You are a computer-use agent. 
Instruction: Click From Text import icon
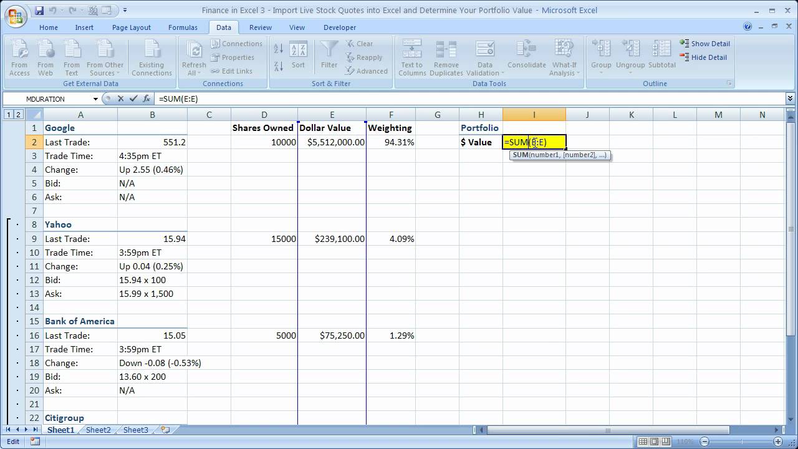tap(72, 59)
